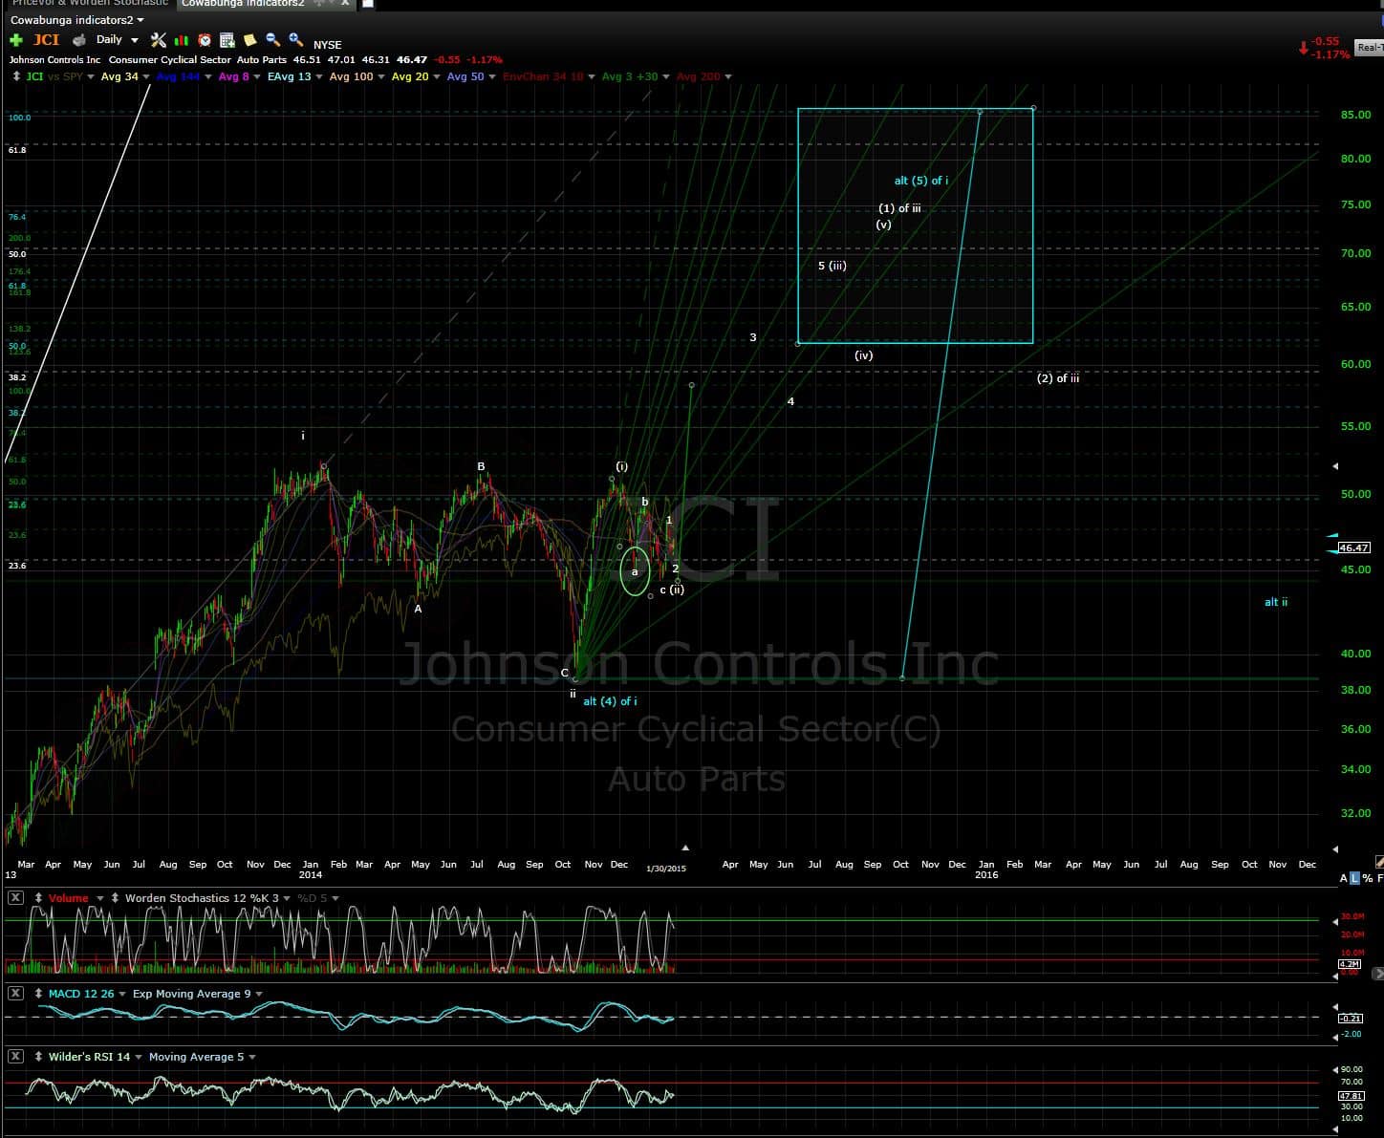Toggle logarithmic scale L button

(x=1355, y=878)
